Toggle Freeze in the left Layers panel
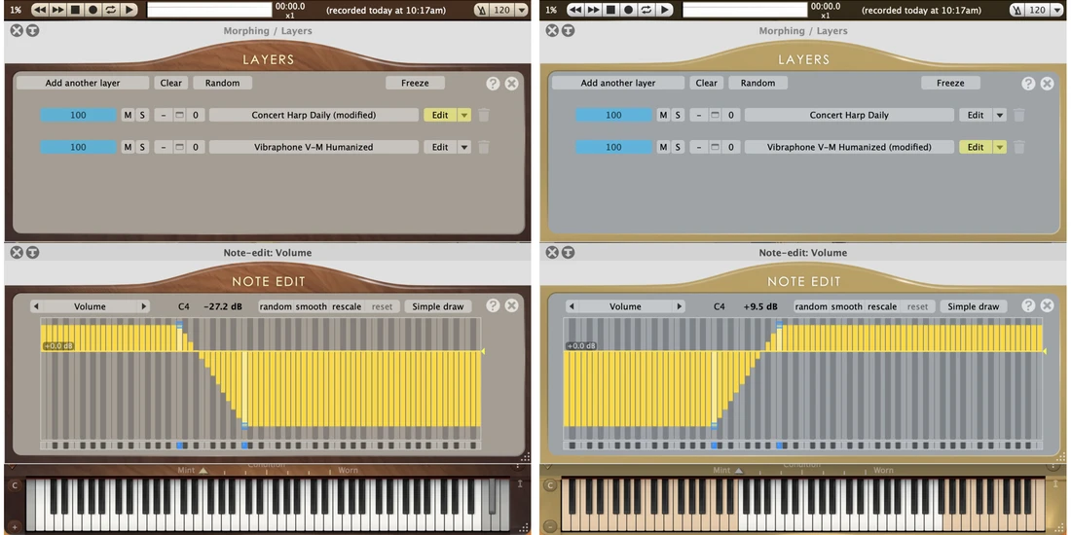1071x535 pixels. coord(415,83)
